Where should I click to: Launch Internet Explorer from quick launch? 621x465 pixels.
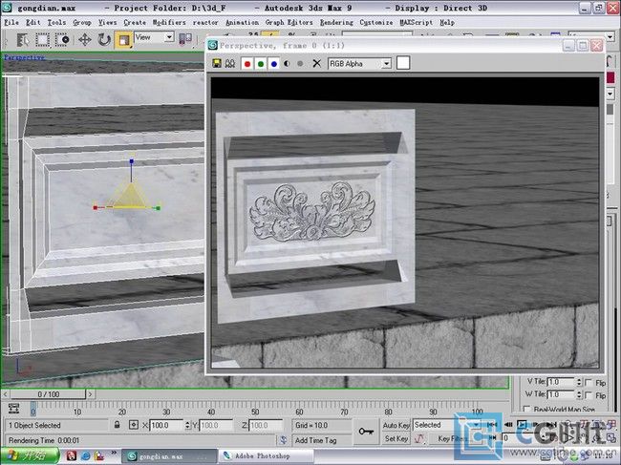pos(85,455)
